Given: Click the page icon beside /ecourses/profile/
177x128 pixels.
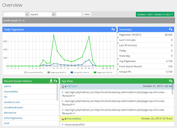Looking at the screenshot, I should (62, 124).
